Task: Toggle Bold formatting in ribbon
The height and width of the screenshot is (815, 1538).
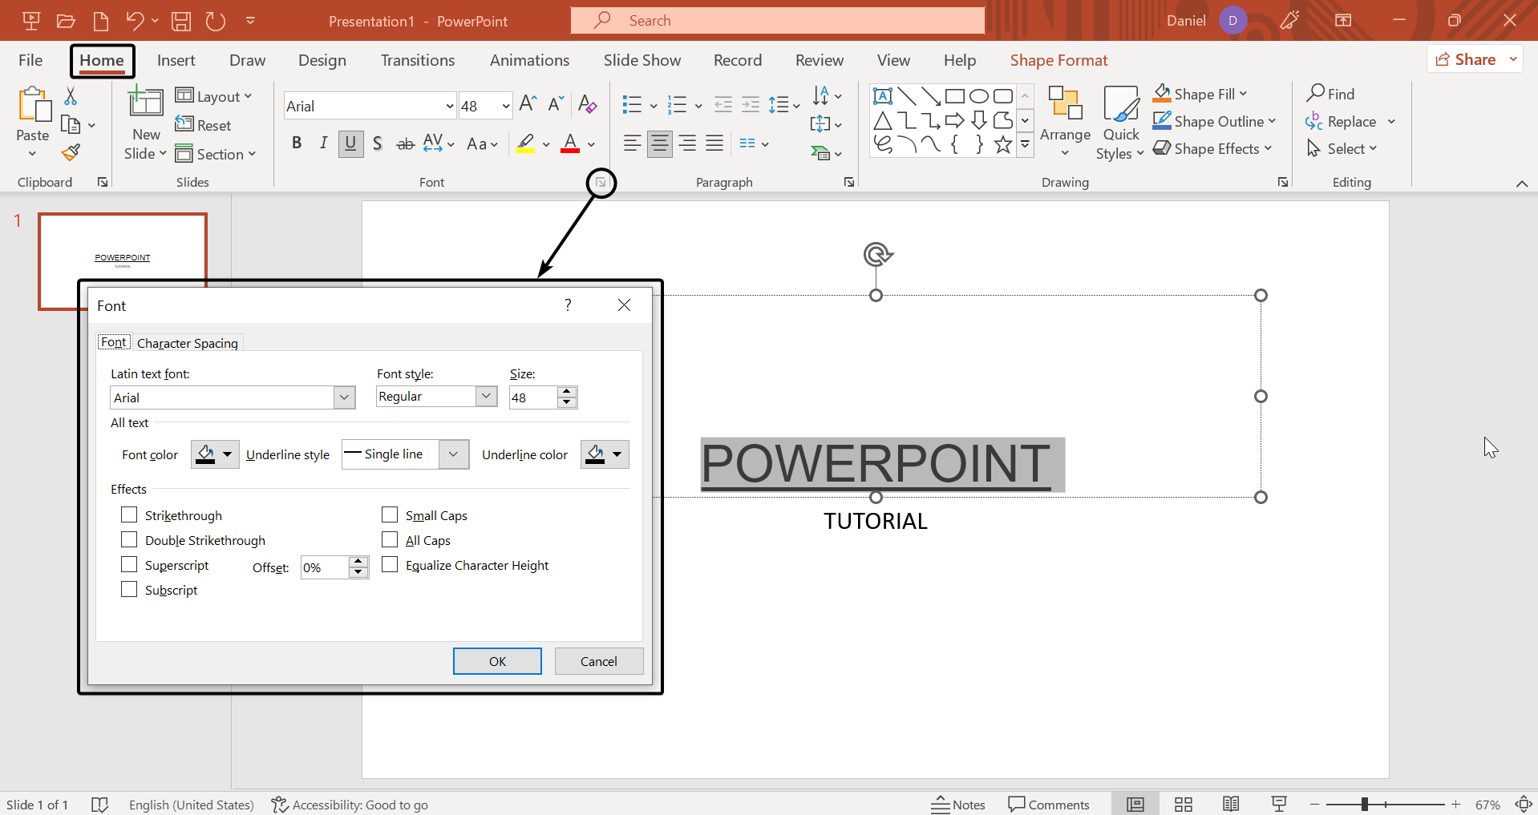Action: (297, 143)
